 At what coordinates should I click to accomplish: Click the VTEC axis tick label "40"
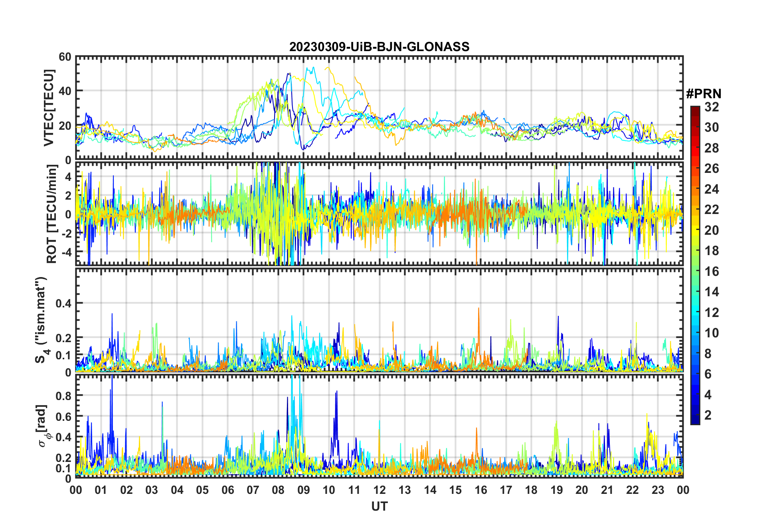point(65,91)
